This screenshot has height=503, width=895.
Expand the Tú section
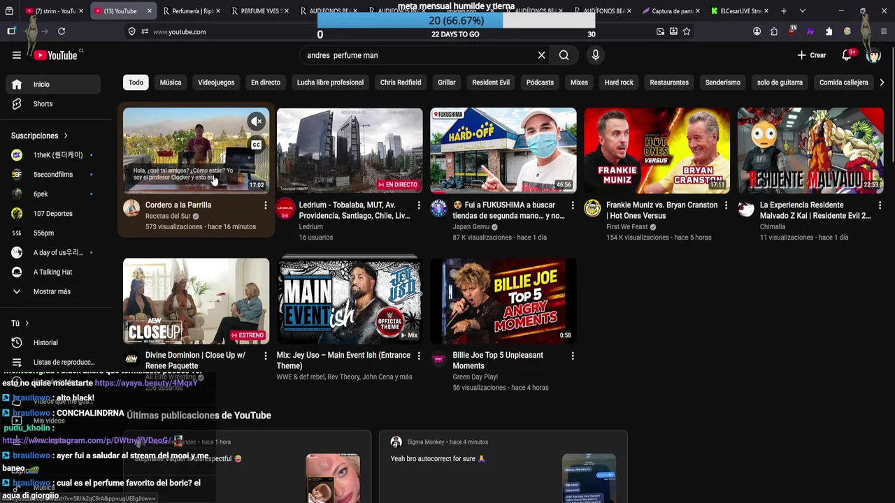20,323
